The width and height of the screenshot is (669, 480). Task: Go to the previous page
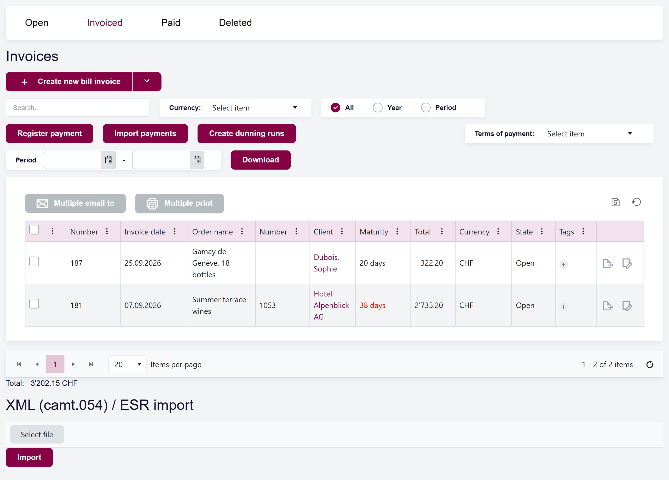[37, 364]
